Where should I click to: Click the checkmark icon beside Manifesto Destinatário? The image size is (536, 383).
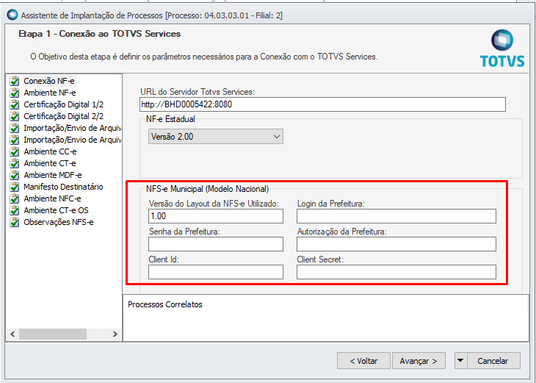coord(15,187)
